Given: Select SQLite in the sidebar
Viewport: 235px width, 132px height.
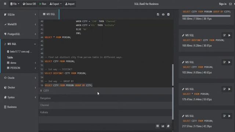Looking at the screenshot, I should 11,15.
